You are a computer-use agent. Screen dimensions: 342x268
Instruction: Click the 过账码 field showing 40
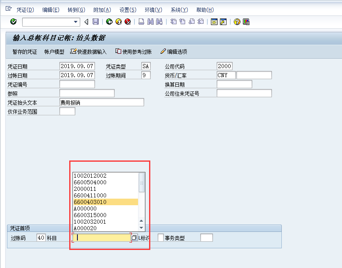point(41,238)
